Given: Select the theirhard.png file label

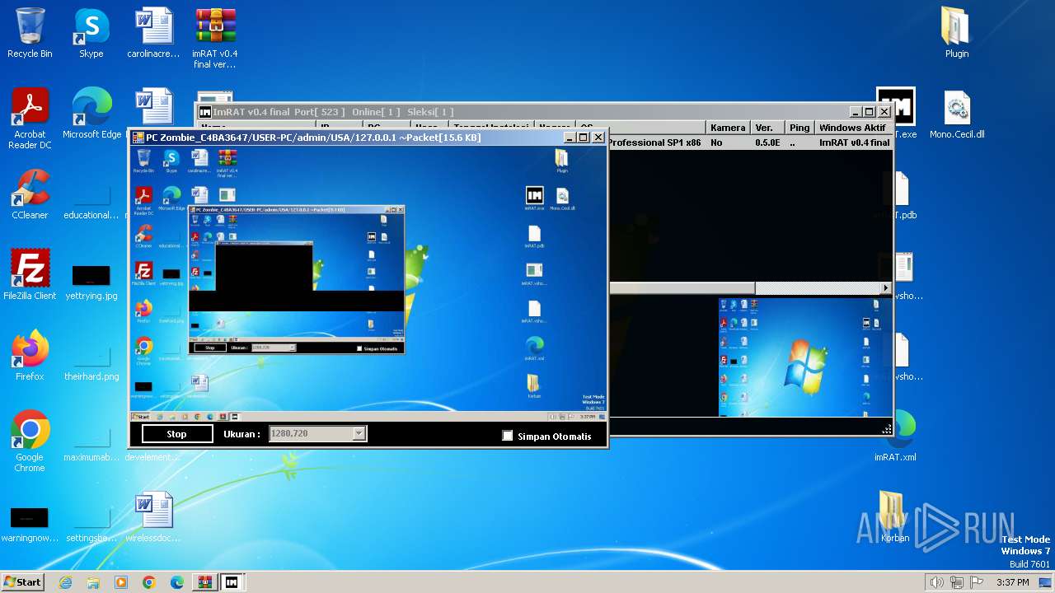Looking at the screenshot, I should coord(91,376).
